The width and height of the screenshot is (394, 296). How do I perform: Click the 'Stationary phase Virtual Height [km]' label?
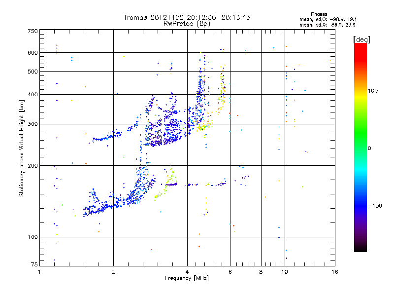(x=22, y=148)
